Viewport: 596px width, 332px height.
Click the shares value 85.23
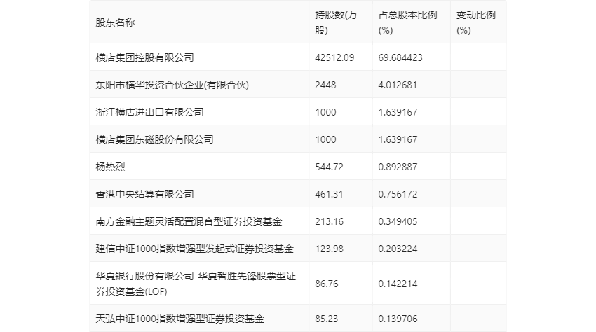pyautogui.click(x=327, y=319)
